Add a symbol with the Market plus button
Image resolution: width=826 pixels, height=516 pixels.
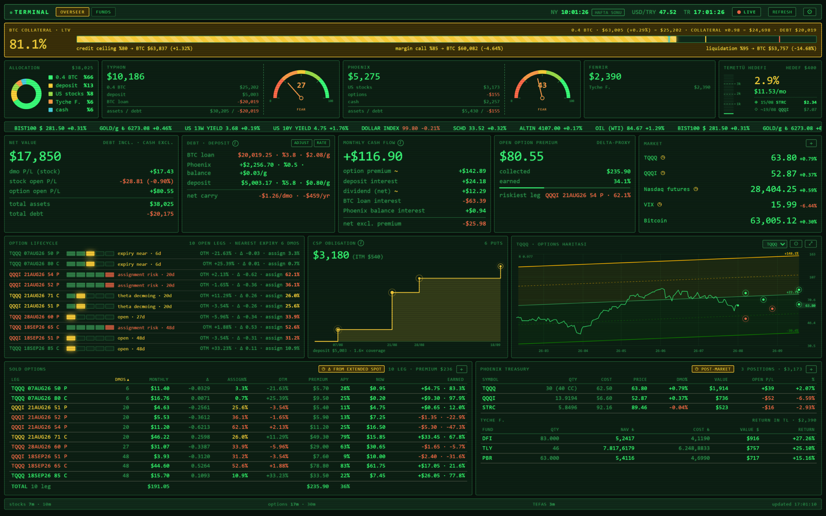tap(811, 143)
